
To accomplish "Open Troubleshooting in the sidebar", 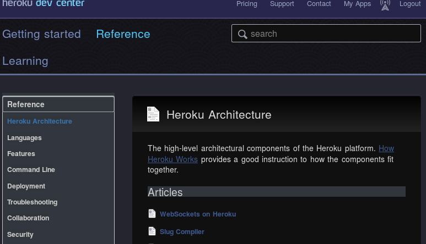I will click(33, 202).
